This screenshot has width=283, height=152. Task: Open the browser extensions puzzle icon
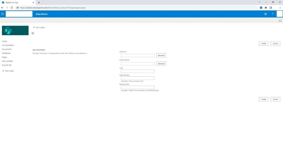[266, 8]
